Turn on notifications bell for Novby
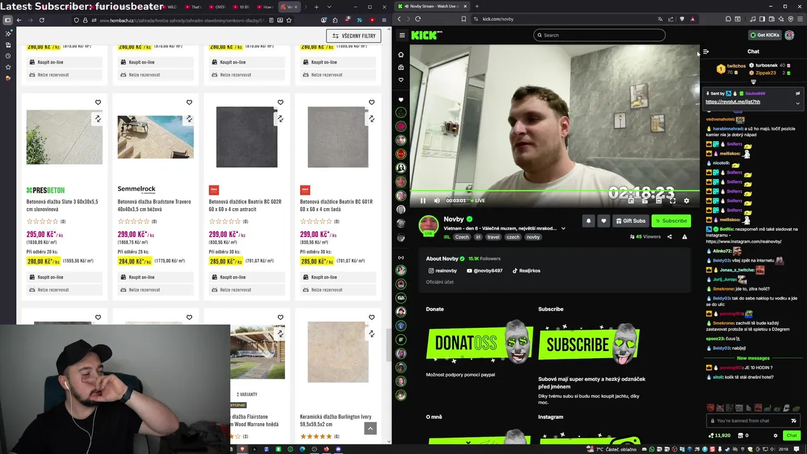Image resolution: width=807 pixels, height=454 pixels. click(588, 221)
